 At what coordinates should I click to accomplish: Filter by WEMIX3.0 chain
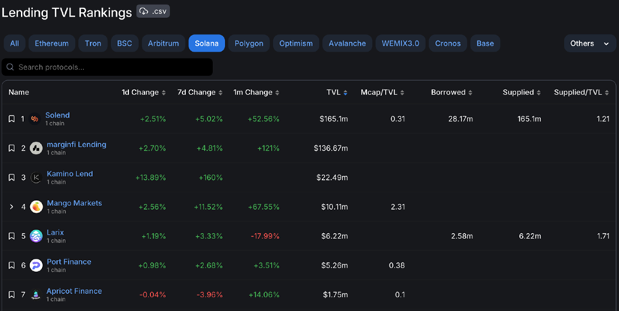401,43
